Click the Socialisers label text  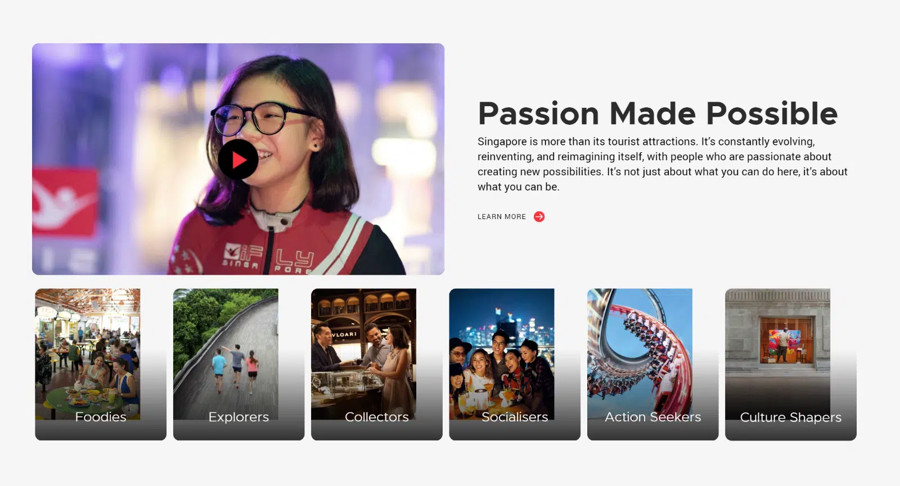click(x=515, y=417)
